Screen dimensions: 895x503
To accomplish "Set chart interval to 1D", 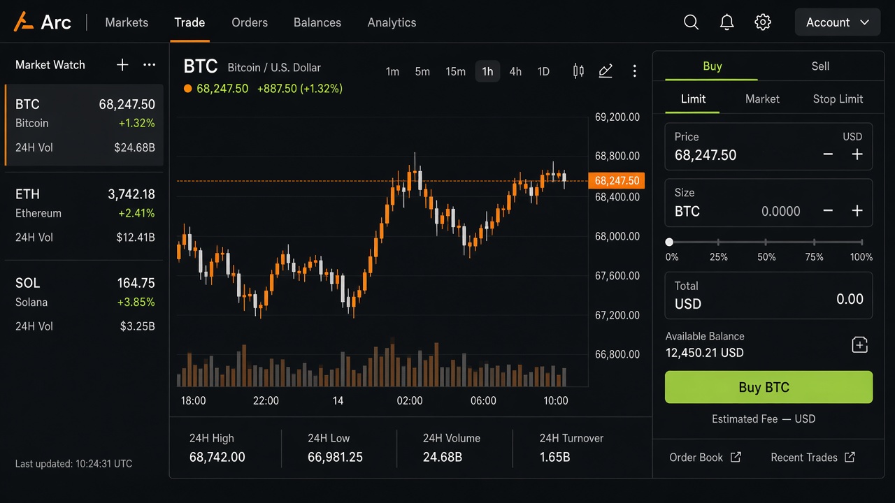I will (x=543, y=71).
